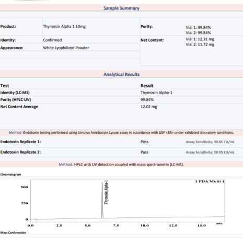Select the 'Product:' label
243x243 pixels.
[x=8, y=27]
